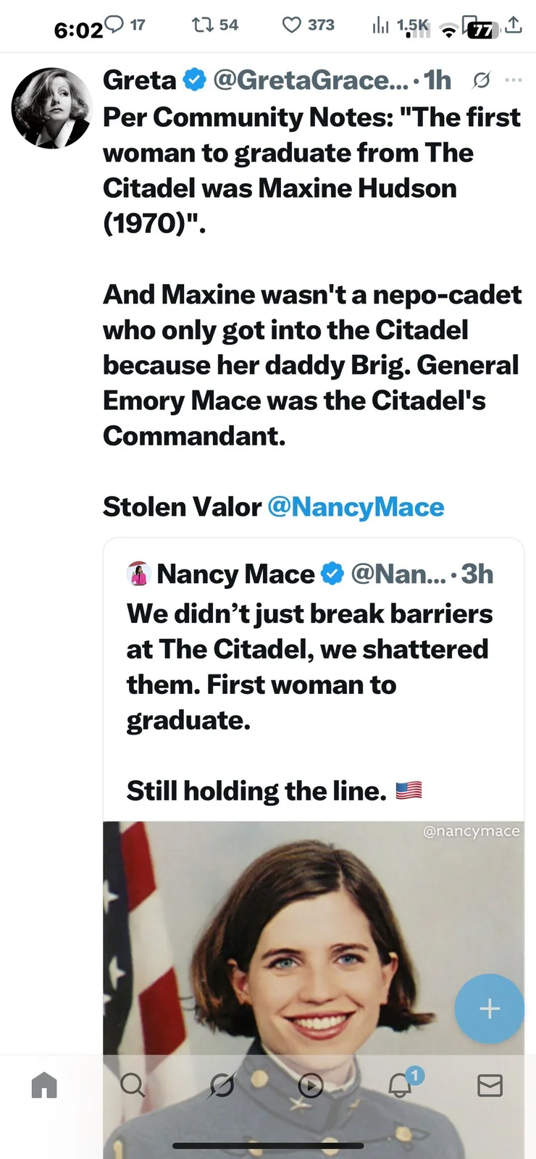This screenshot has width=536, height=1159.
Task: Open Notifications bell with one alert
Action: 401,1085
